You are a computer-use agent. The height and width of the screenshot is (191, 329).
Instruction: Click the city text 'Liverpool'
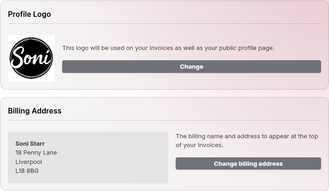click(x=29, y=162)
